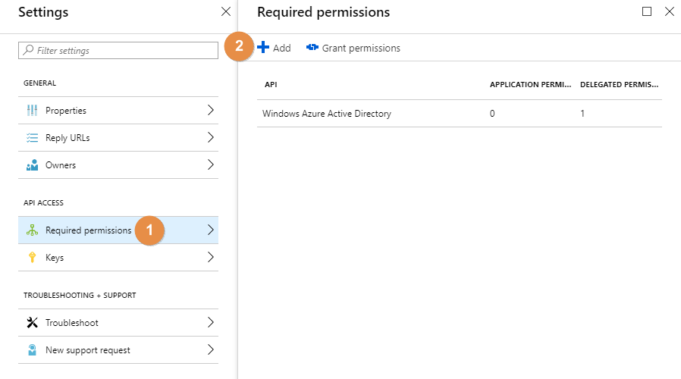681x379 pixels.
Task: Click the Owners people icon
Action: click(32, 165)
